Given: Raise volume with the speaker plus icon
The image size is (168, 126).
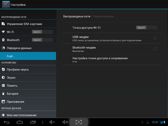Looking at the screenshot, I should [65, 122].
